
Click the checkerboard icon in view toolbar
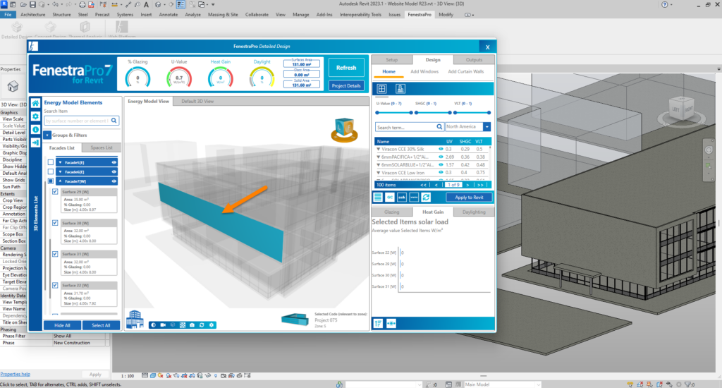coord(183,325)
